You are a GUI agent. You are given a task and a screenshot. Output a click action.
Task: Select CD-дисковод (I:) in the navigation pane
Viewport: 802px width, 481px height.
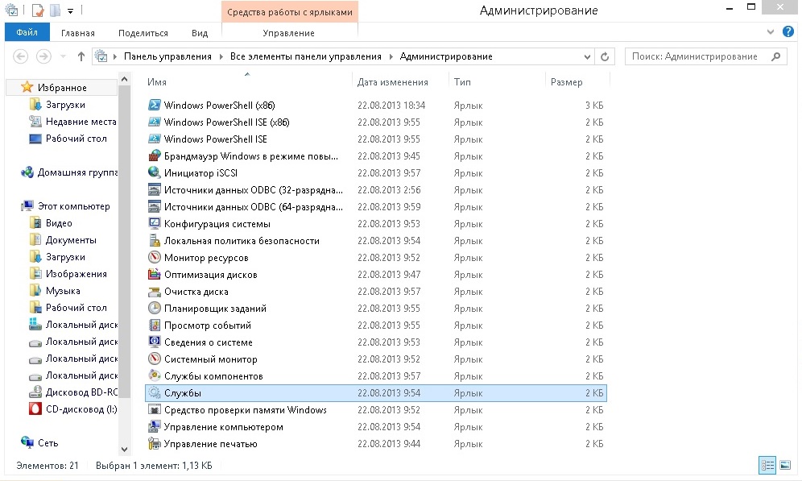coord(81,409)
